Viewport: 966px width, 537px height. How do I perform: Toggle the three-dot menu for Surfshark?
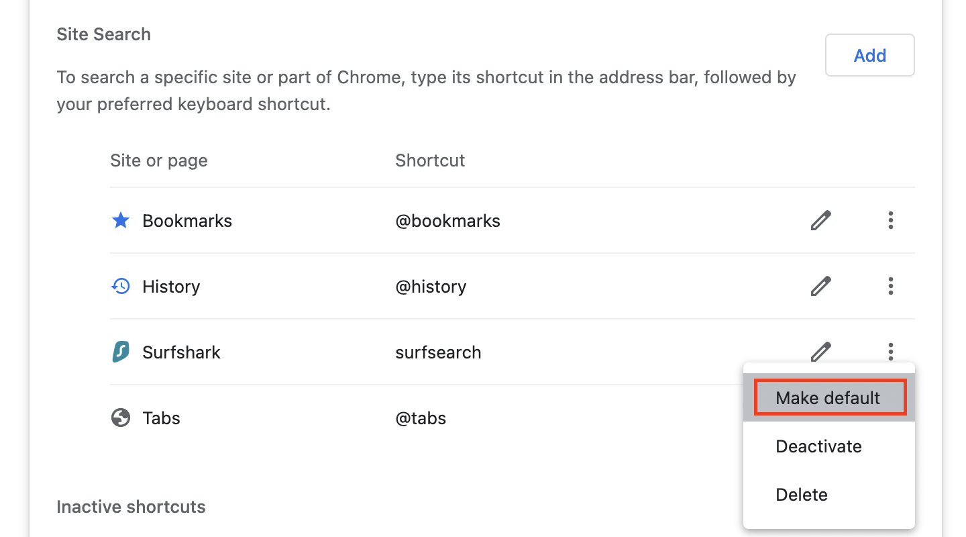pos(890,351)
